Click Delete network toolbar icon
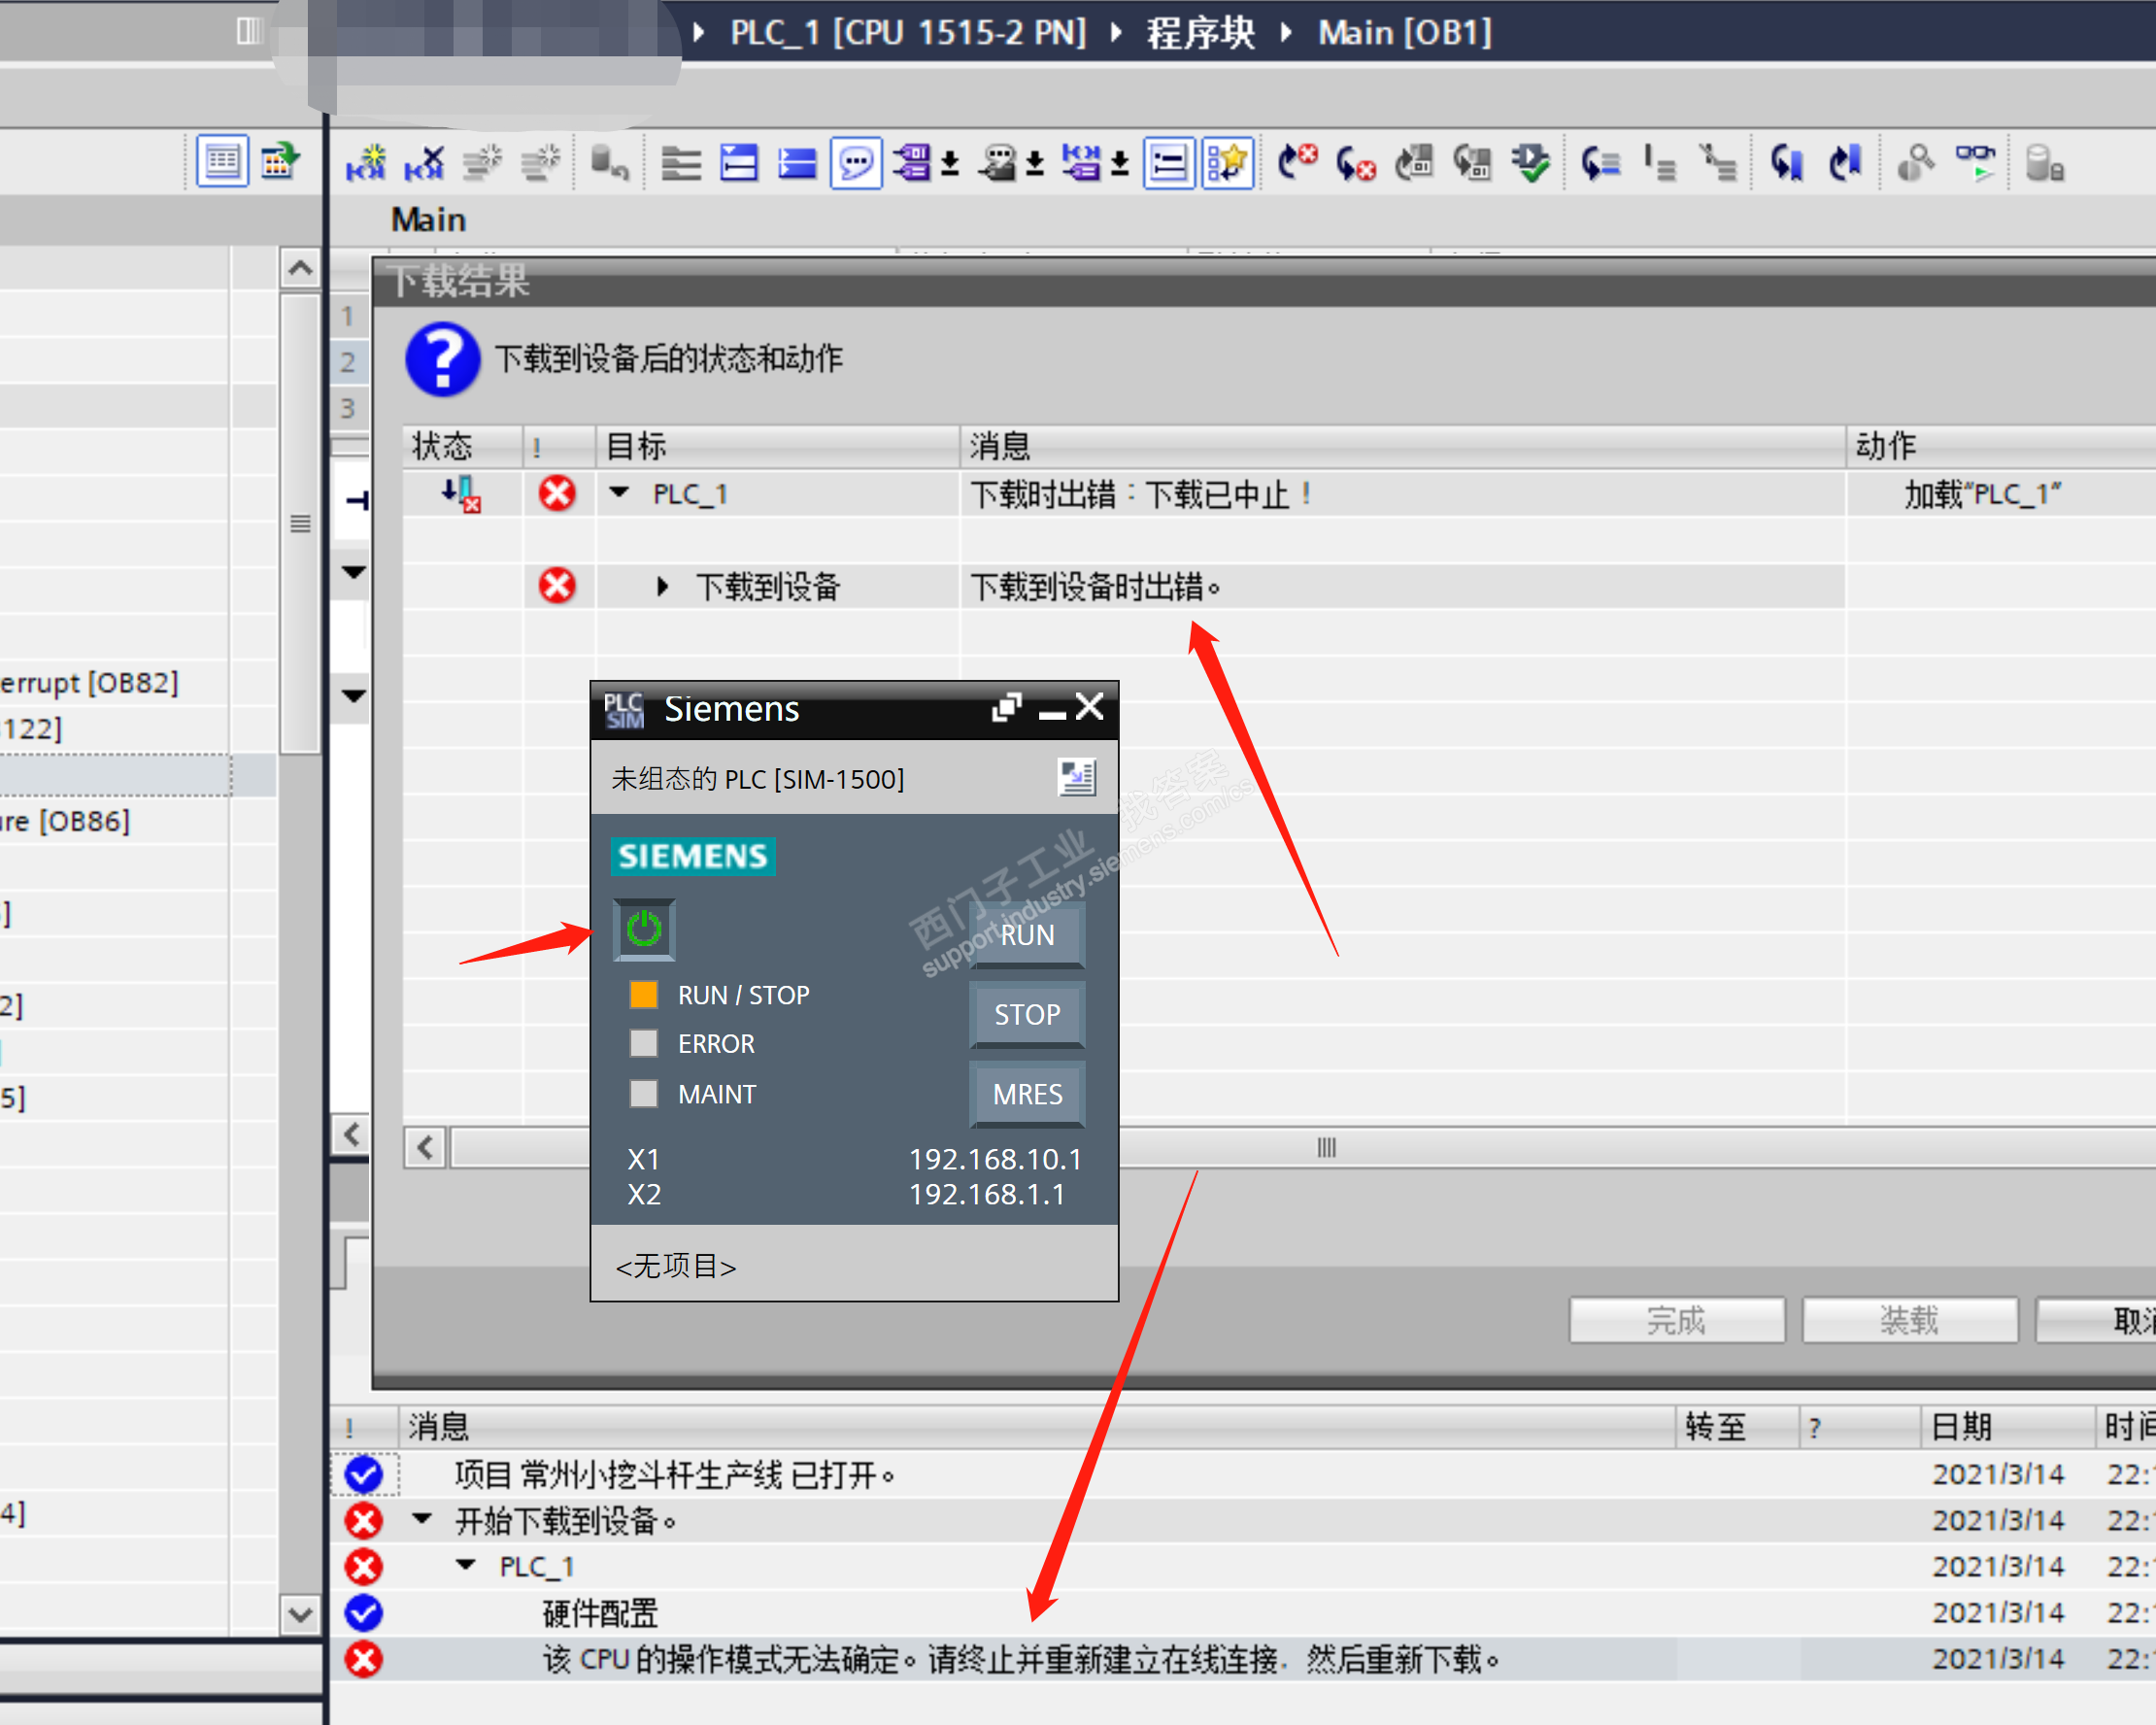Image resolution: width=2156 pixels, height=1725 pixels. pyautogui.click(x=424, y=162)
